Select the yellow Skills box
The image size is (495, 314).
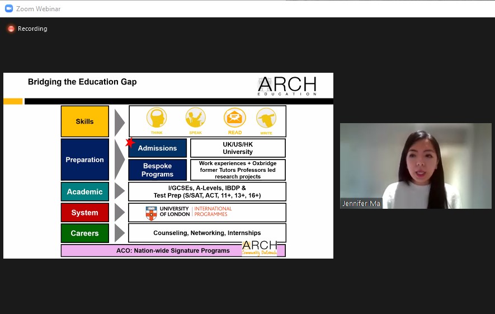click(x=85, y=121)
